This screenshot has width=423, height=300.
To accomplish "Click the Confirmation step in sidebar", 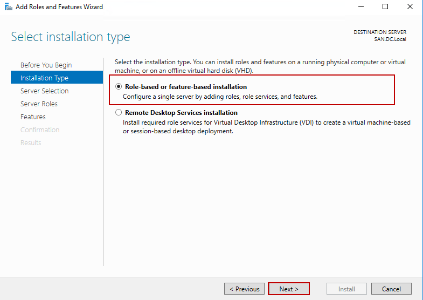I will 40,130.
